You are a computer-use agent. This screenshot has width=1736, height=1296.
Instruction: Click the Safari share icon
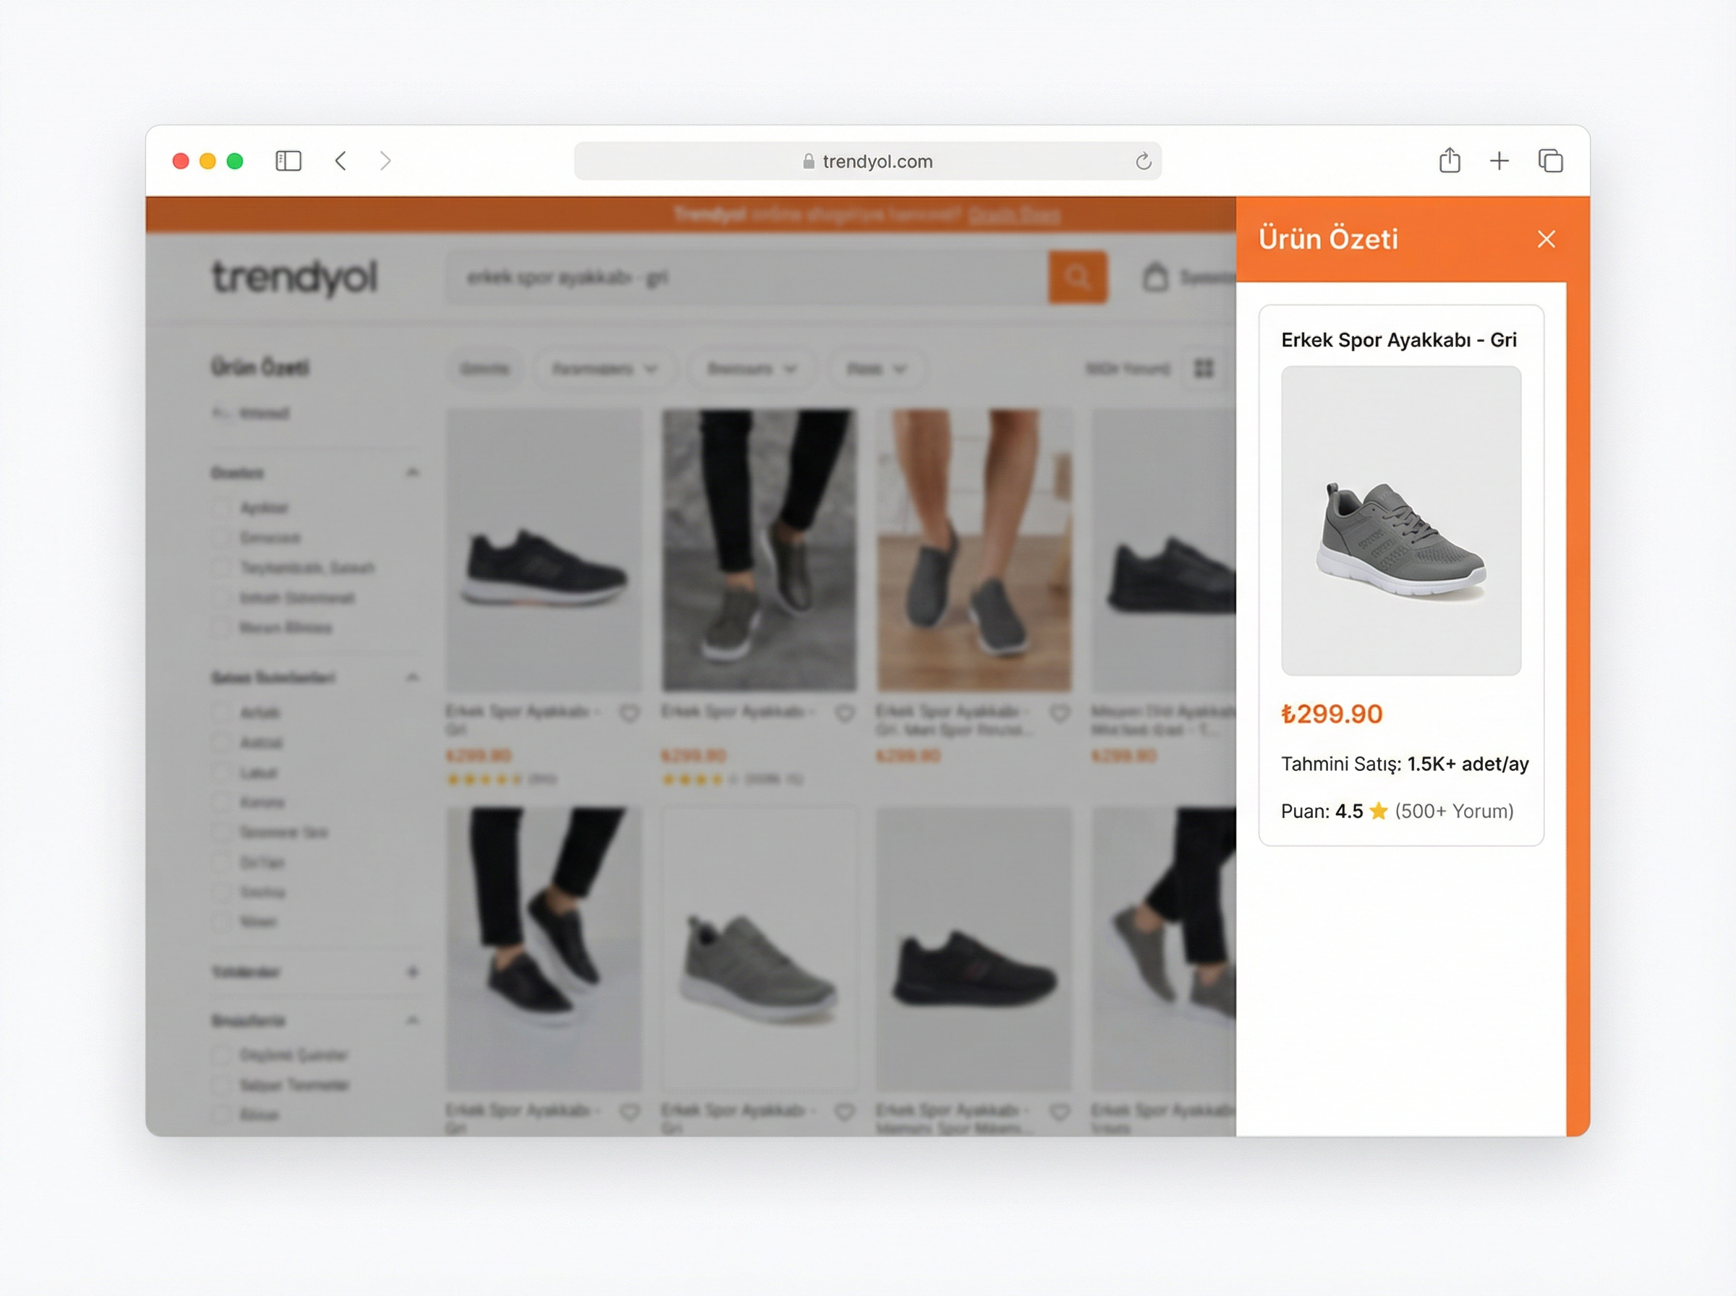[x=1449, y=161]
